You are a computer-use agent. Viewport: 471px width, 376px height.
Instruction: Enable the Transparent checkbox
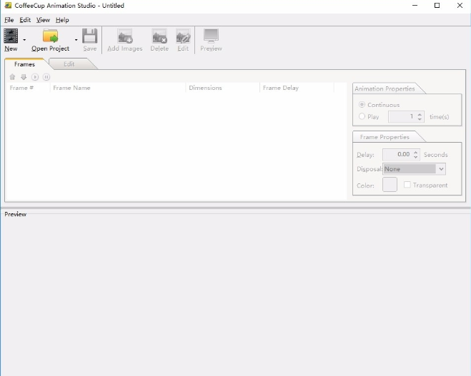click(x=407, y=185)
